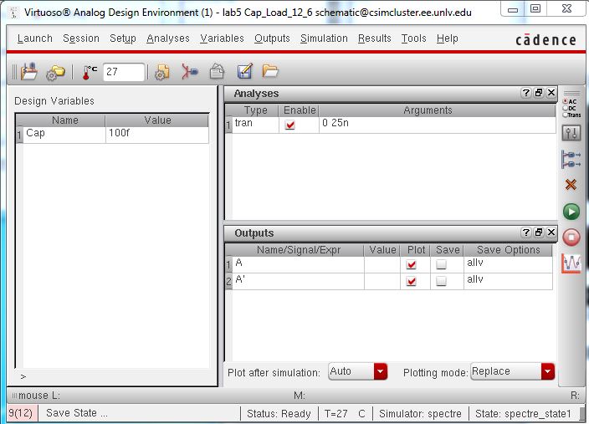Close the Outputs panel
Screen dimensions: 589x424
click(x=551, y=232)
